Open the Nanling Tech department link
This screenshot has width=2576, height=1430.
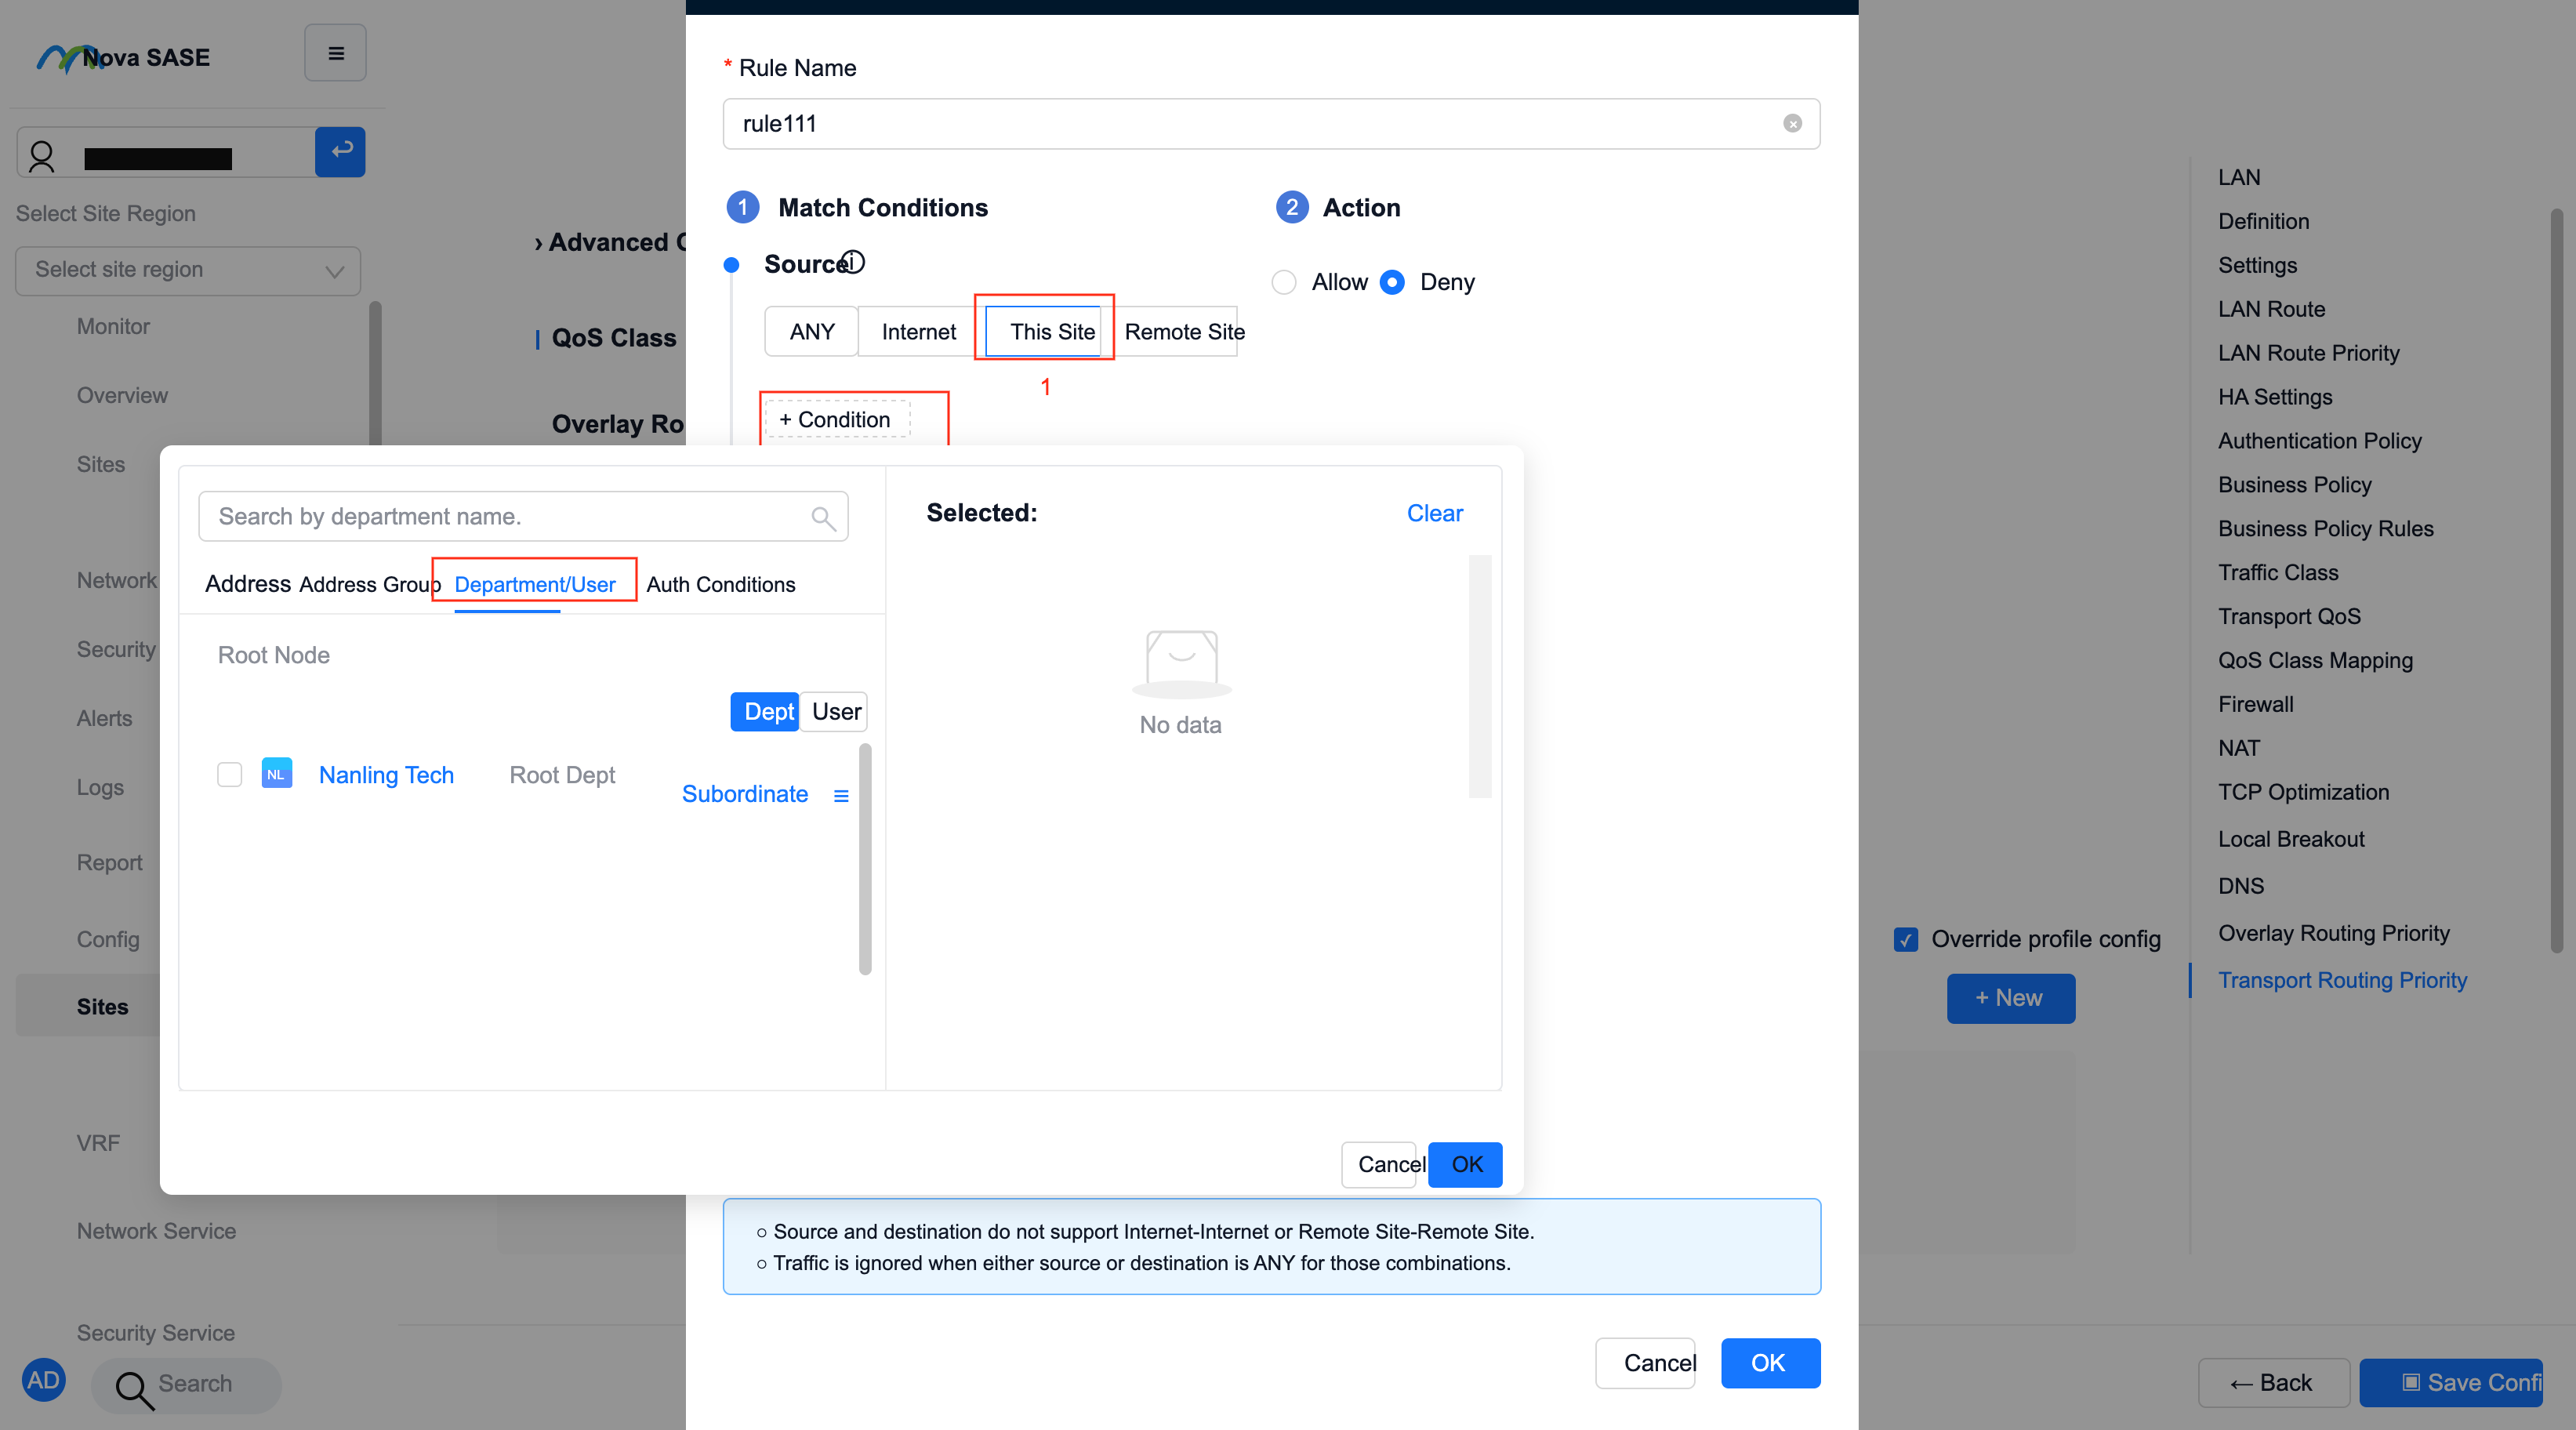(386, 775)
